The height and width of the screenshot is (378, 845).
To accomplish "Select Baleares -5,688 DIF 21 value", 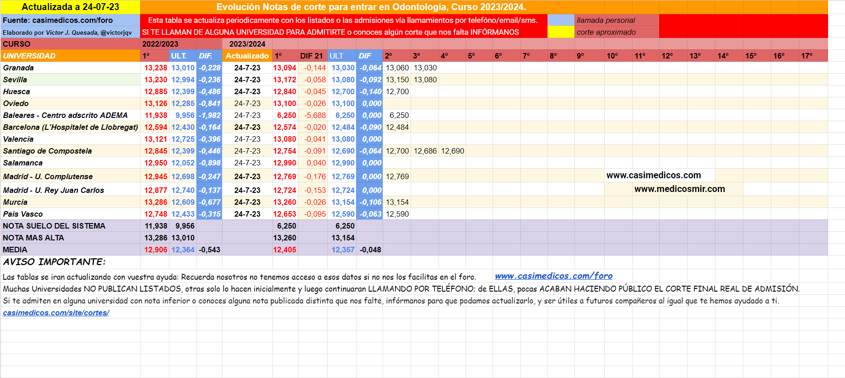I will coord(313,115).
